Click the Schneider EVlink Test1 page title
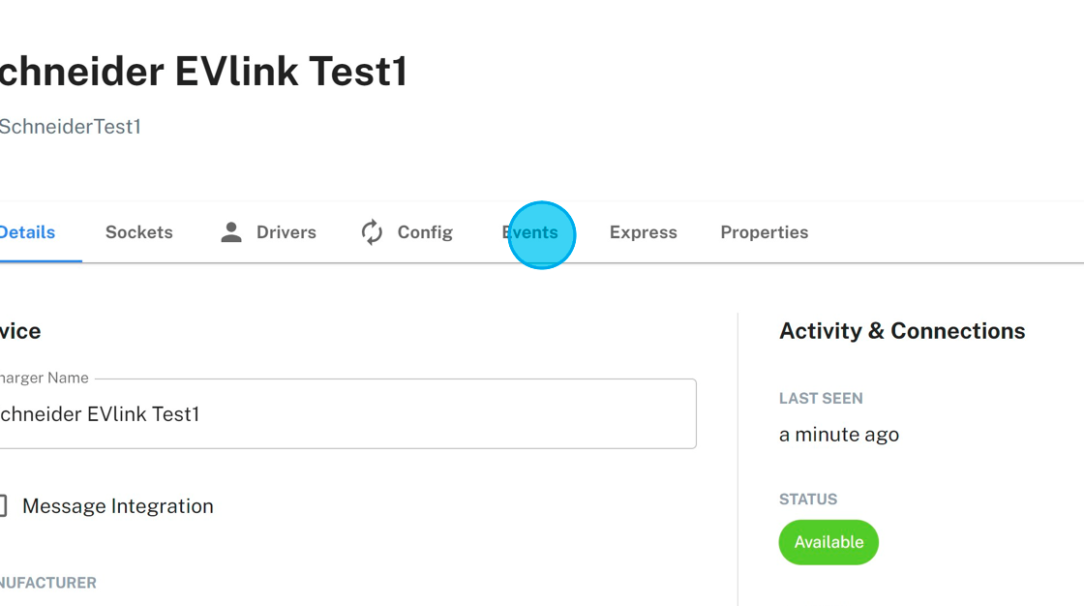Screen dimensions: 1084x606 [203, 72]
